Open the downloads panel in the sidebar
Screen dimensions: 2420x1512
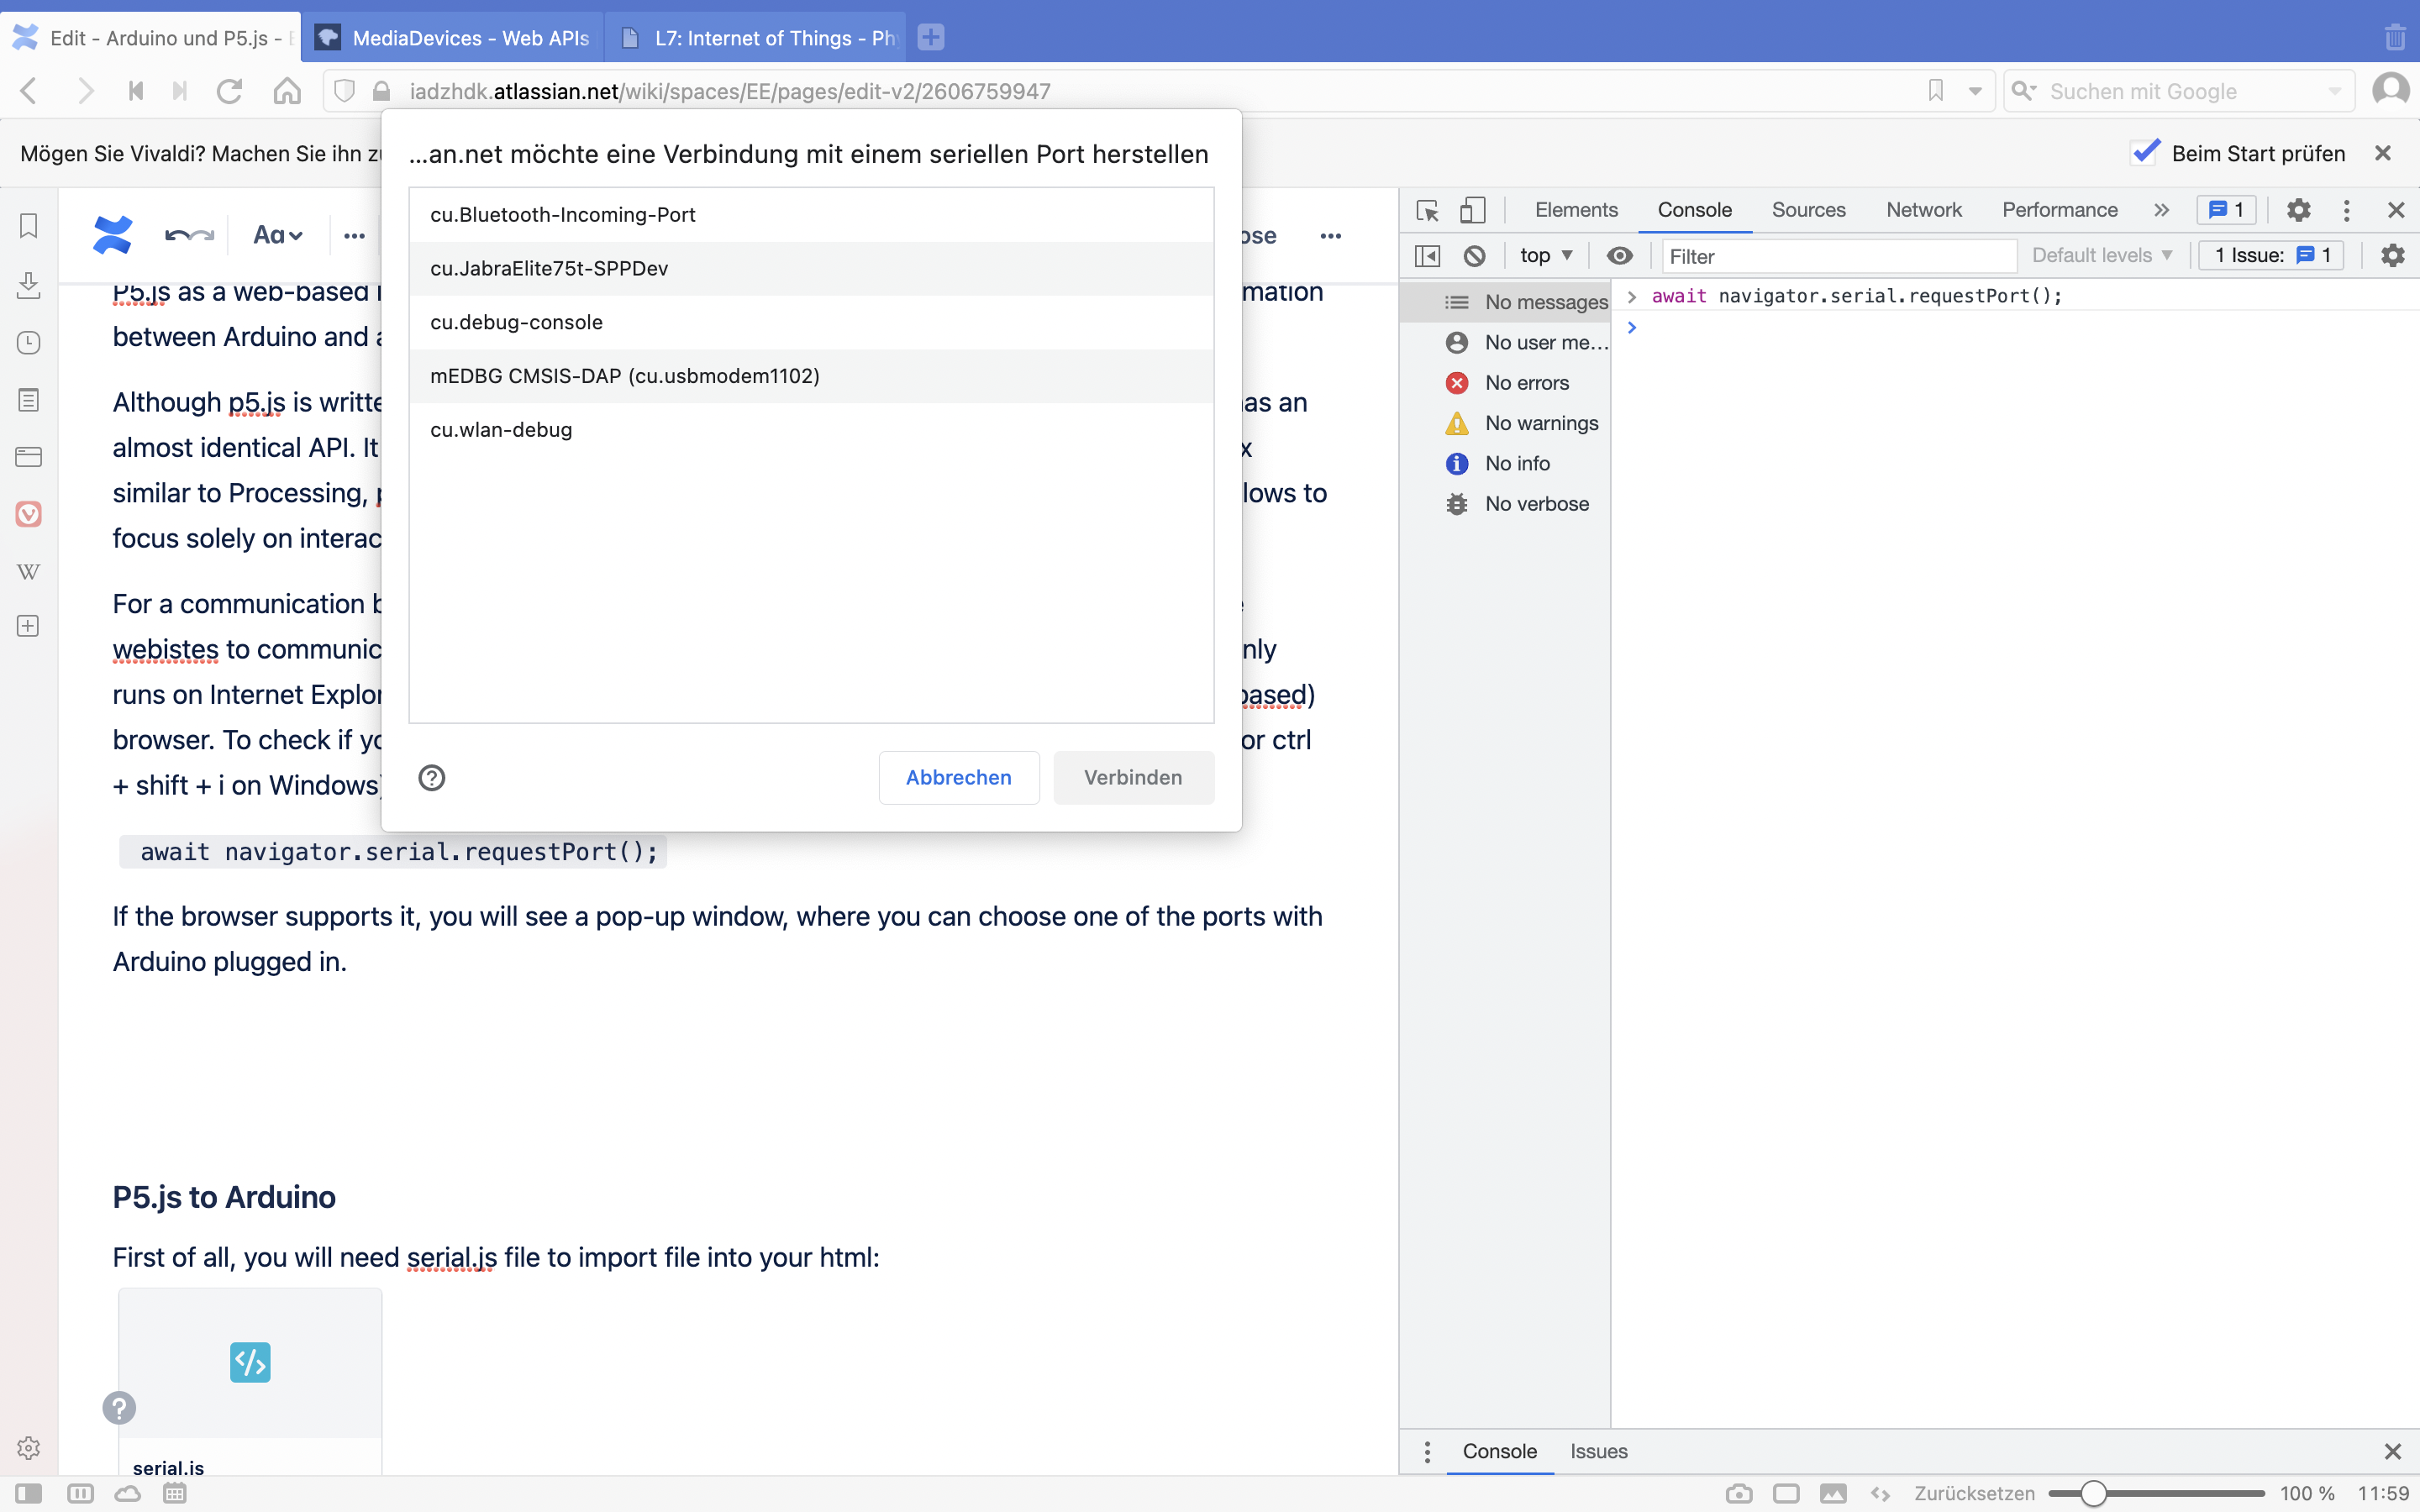(x=28, y=285)
